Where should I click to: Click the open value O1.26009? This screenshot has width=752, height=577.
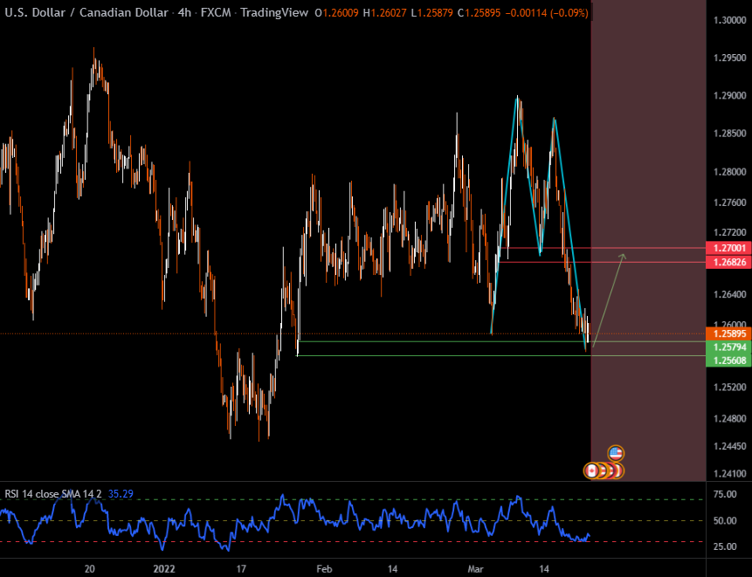[x=336, y=13]
